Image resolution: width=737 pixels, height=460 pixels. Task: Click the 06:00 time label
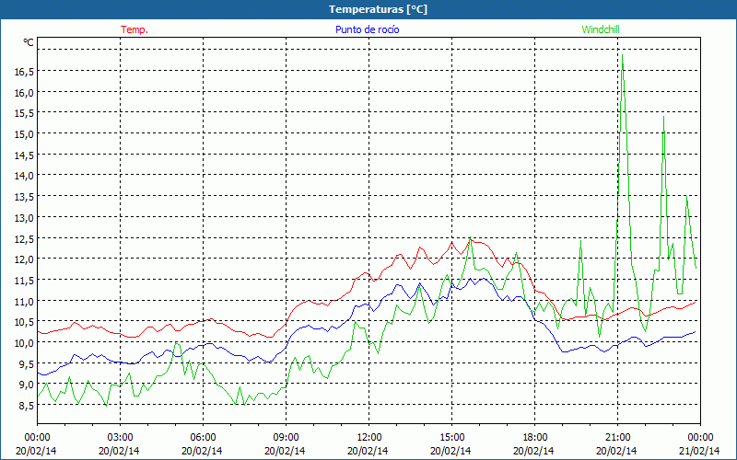(203, 438)
